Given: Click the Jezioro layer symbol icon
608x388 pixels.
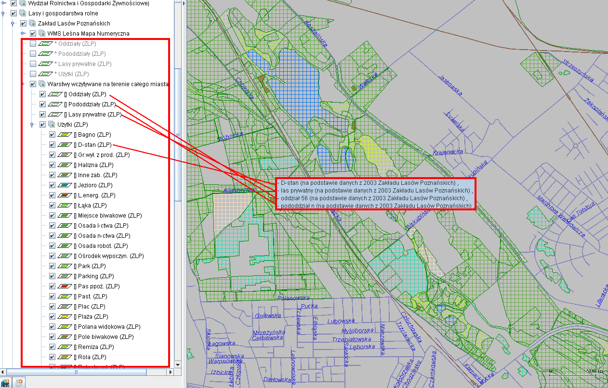Looking at the screenshot, I should pyautogui.click(x=65, y=185).
